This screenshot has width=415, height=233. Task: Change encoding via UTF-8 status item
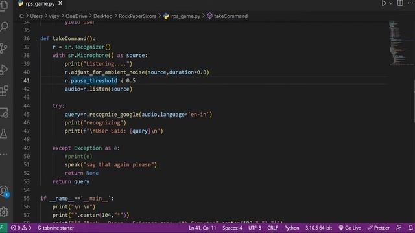click(255, 228)
